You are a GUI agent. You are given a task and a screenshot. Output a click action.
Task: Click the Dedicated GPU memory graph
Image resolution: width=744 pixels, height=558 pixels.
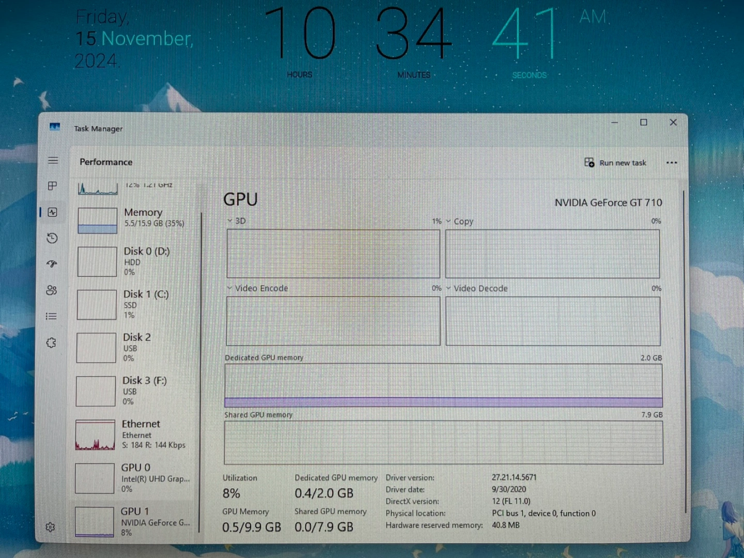pos(443,385)
